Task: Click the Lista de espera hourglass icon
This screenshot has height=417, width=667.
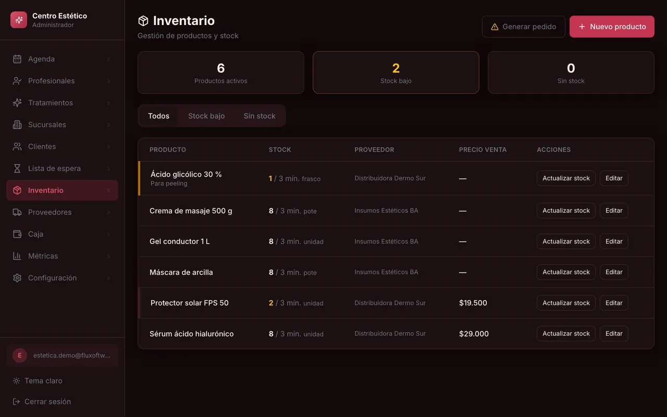Action: click(17, 168)
